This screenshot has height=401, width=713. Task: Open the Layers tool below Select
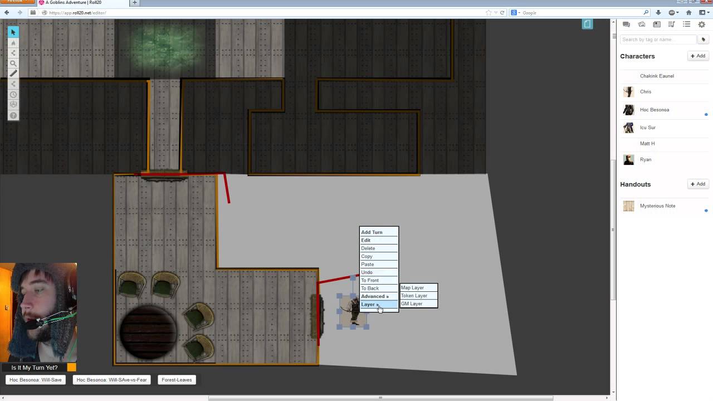13,43
